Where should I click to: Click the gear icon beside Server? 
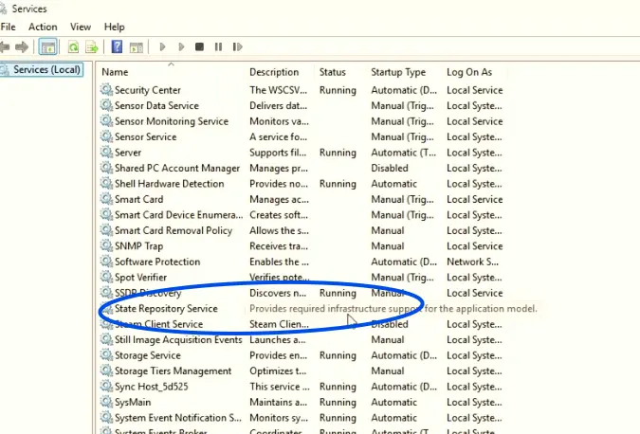(106, 152)
